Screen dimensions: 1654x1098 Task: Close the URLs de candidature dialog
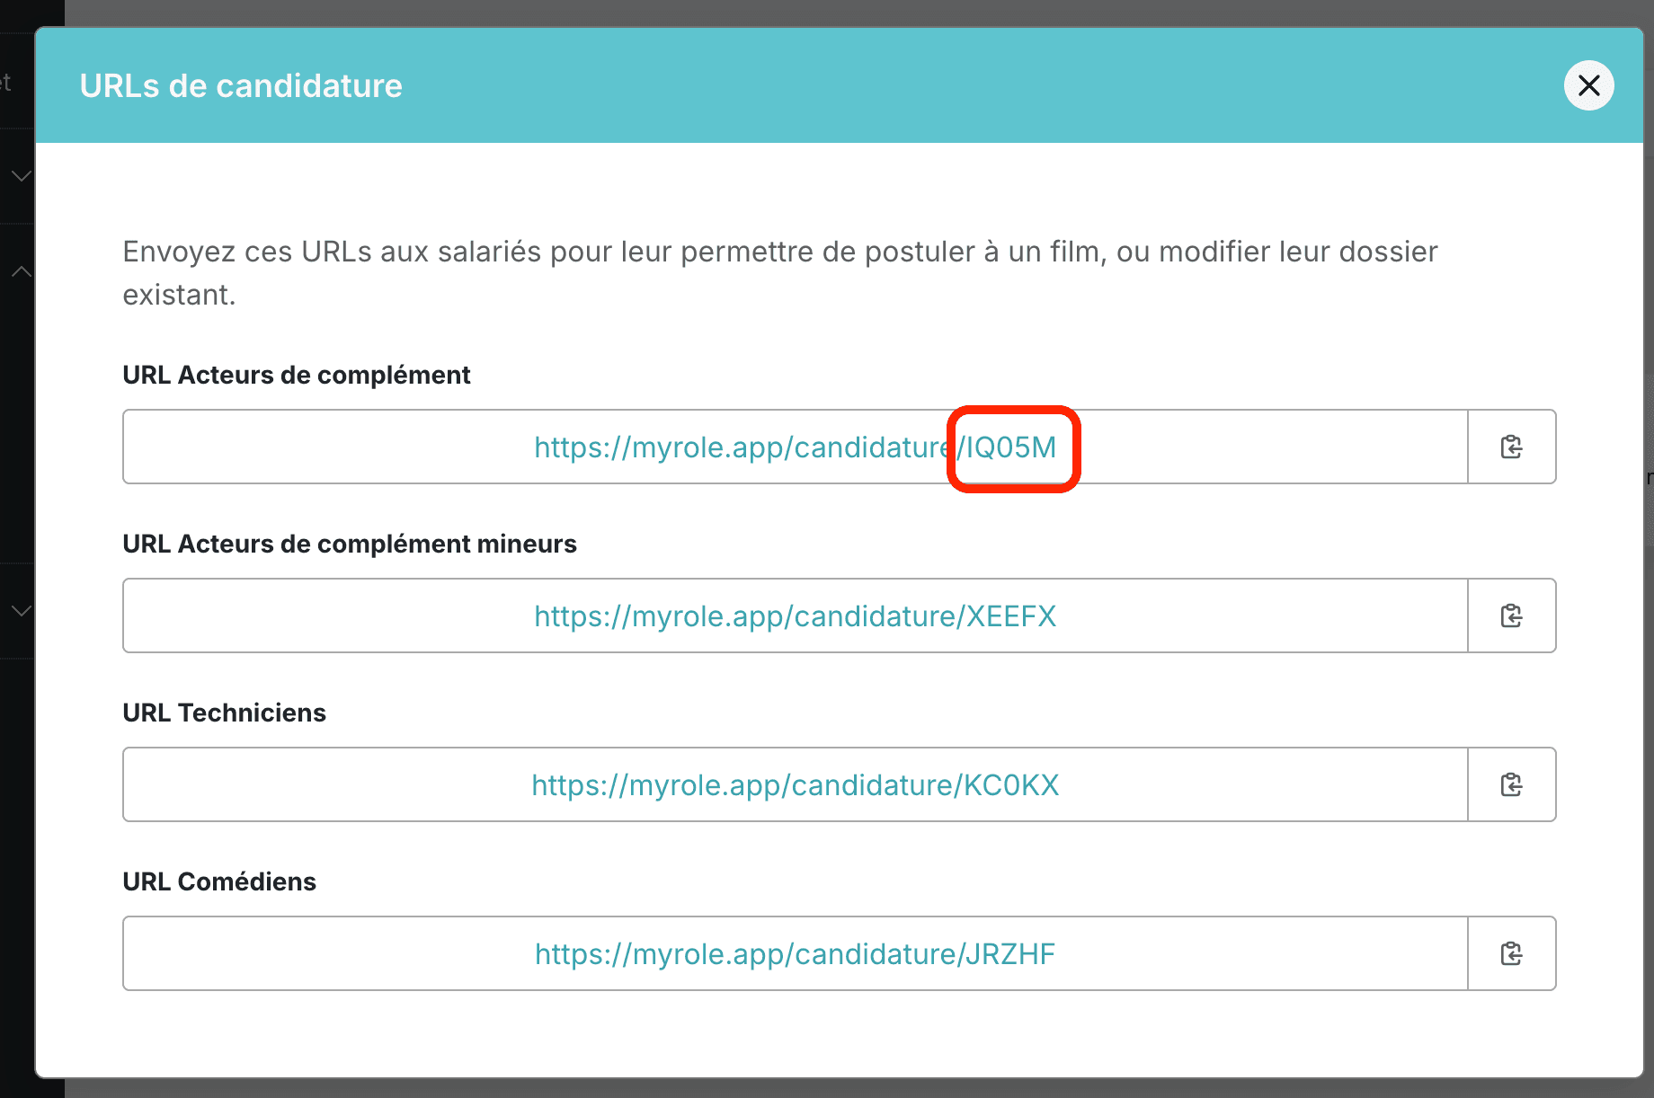(x=1588, y=85)
